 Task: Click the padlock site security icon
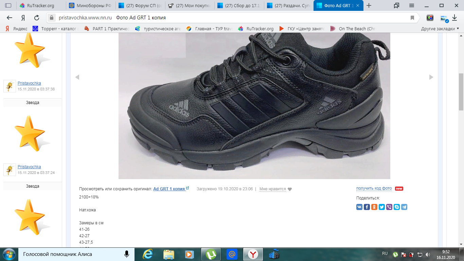pos(52,18)
